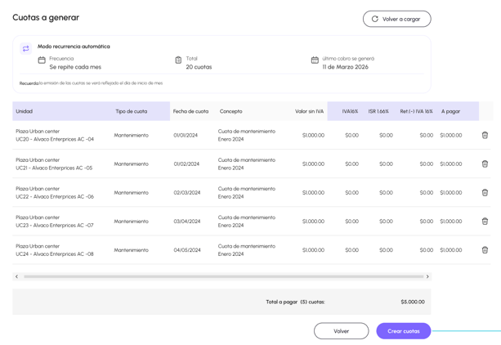Select the date 04/05/2024 cell
501x345 pixels.
click(x=187, y=249)
